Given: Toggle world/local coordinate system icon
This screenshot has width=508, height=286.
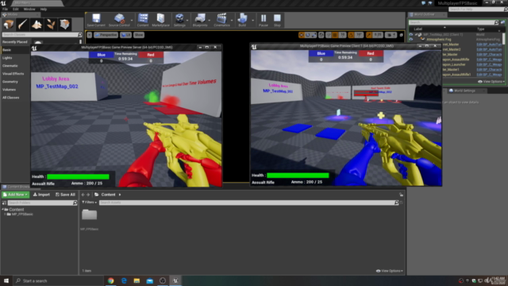Looking at the screenshot, I should [321, 35].
